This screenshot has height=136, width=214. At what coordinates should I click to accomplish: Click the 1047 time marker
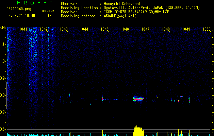coord(145,29)
